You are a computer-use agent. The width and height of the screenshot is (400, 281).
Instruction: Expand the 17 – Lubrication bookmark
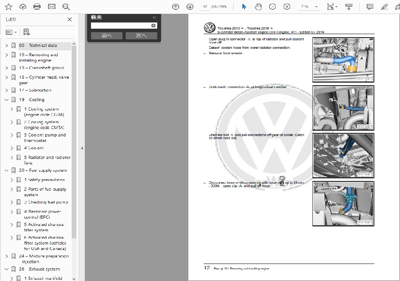(x=7, y=90)
